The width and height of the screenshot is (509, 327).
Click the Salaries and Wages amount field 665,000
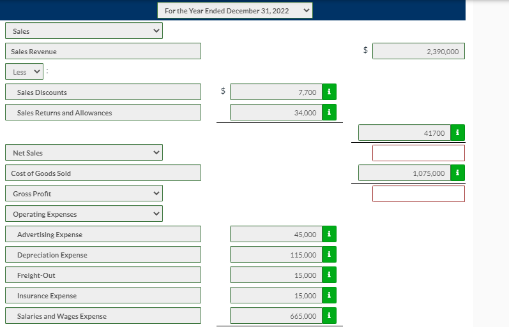point(277,316)
